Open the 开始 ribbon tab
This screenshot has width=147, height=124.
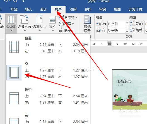click(14, 9)
